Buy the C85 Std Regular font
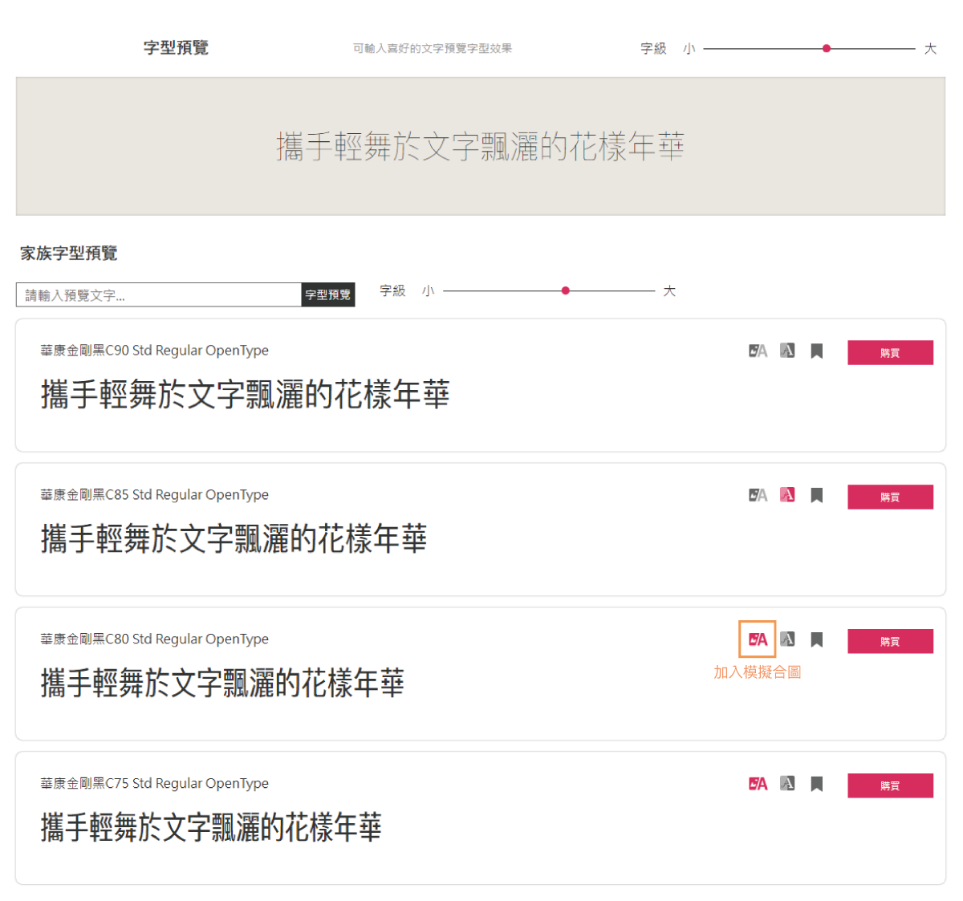Screen dimensions: 963x901 (890, 497)
